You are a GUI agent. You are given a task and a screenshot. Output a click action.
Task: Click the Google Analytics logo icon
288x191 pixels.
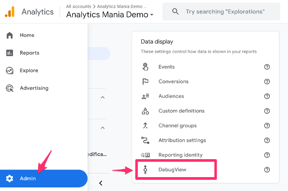[x=10, y=12]
